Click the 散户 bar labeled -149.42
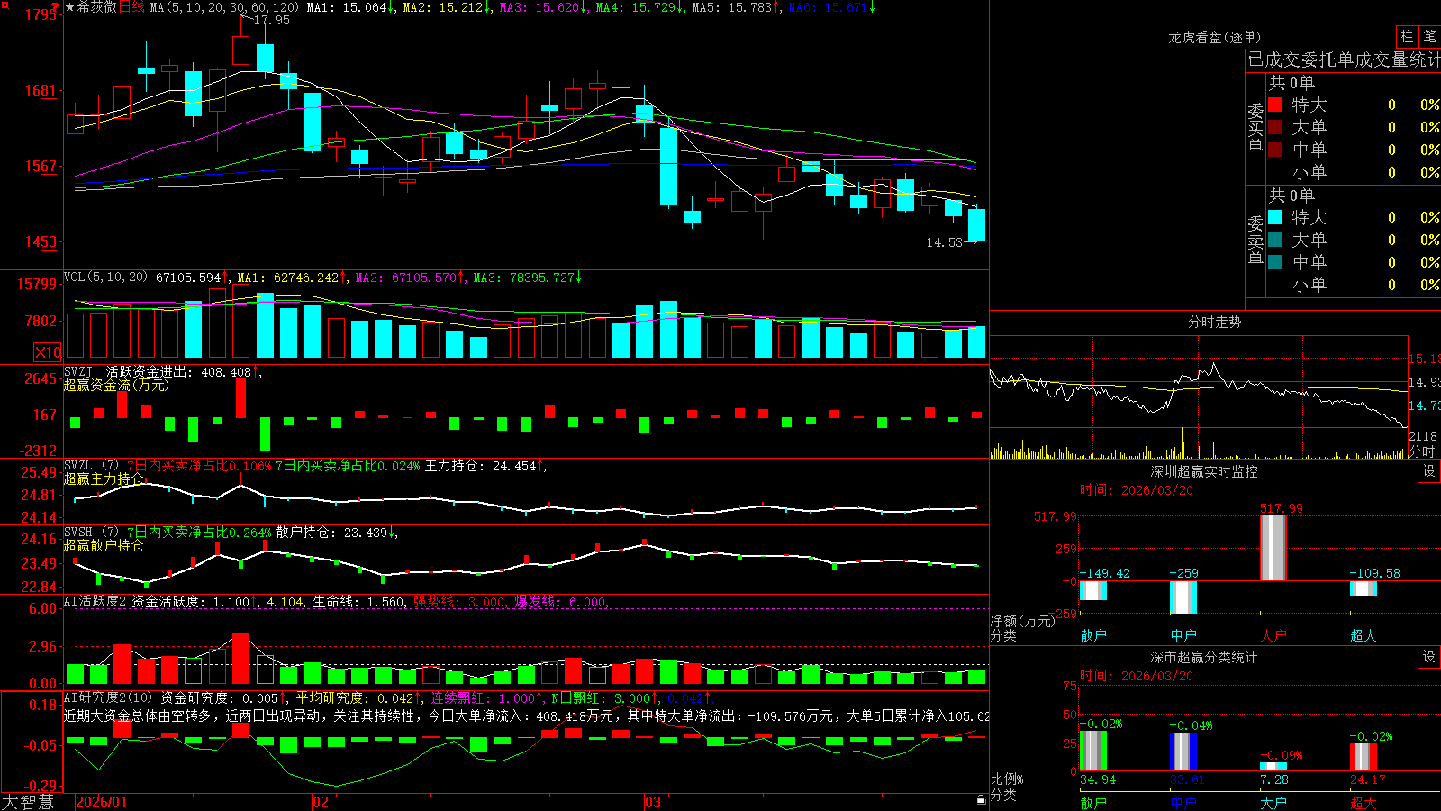The height and width of the screenshot is (811, 1441). 1093,591
